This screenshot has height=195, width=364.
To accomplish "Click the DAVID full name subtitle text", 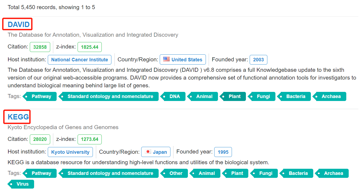I will click(93, 35).
